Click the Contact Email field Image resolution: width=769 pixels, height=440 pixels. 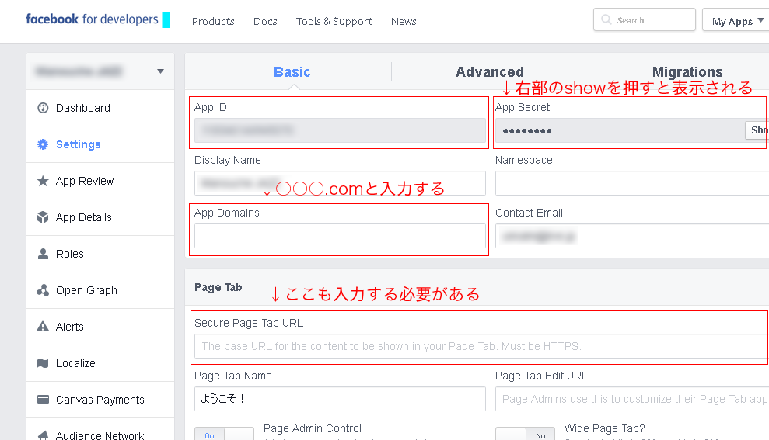coord(632,236)
